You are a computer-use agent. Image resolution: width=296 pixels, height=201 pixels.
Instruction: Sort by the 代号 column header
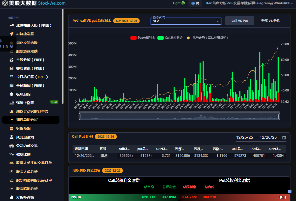tap(103, 149)
